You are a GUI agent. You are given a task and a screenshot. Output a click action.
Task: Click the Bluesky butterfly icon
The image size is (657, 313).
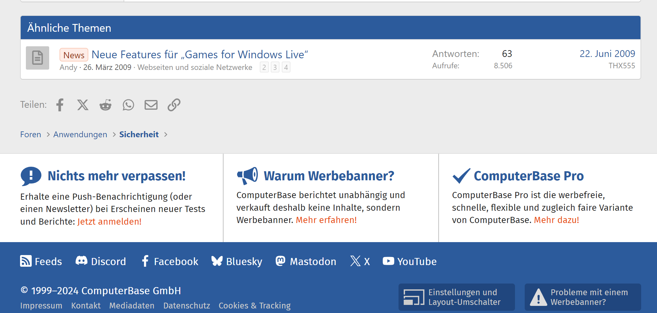point(217,261)
